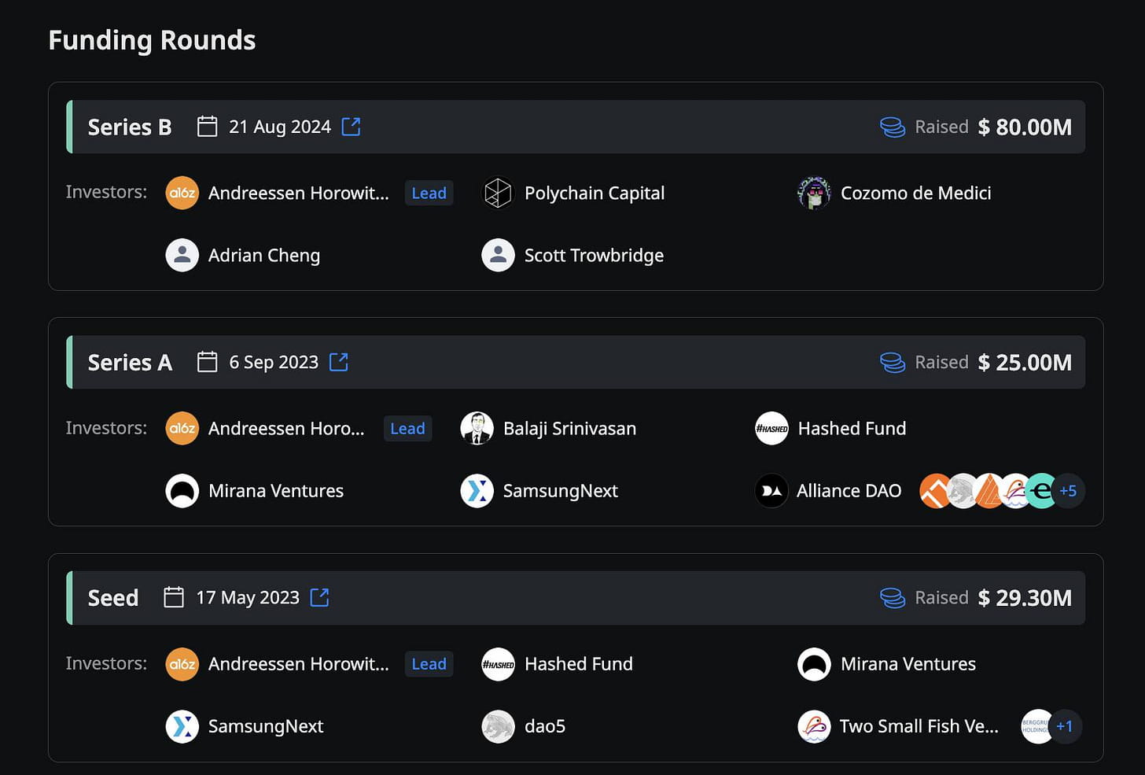Expand the +5 more investors in Series A

pyautogui.click(x=1067, y=491)
